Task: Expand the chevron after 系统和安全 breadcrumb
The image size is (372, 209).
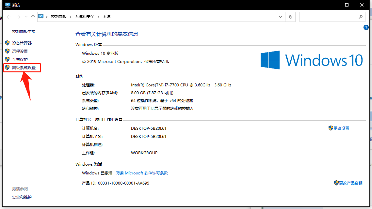Action: [98, 17]
